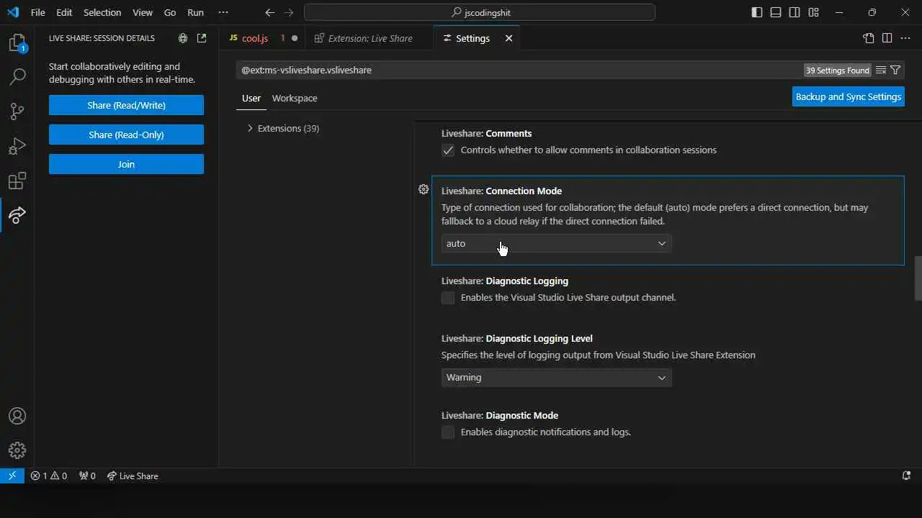Clear the settings search input
Viewport: 922px width, 518px height.
881,70
